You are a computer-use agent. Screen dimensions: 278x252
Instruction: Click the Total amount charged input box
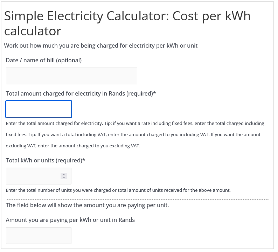tap(39, 109)
